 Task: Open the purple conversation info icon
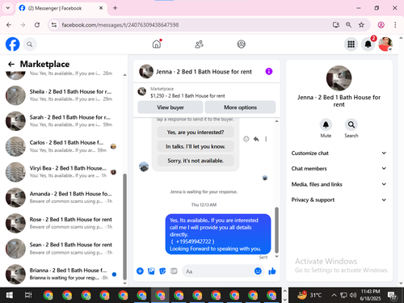[x=269, y=71]
